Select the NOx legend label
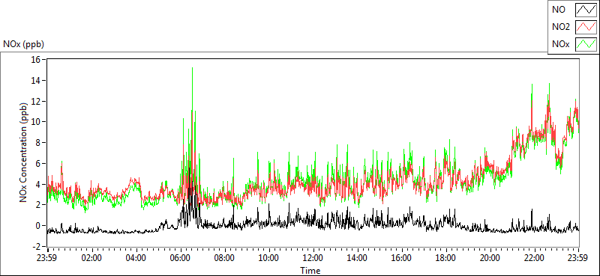 pyautogui.click(x=561, y=45)
